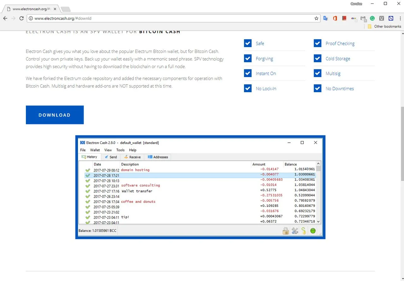The height and width of the screenshot is (281, 404).
Task: Click the Cold Storage checkmark box
Action: pyautogui.click(x=318, y=58)
